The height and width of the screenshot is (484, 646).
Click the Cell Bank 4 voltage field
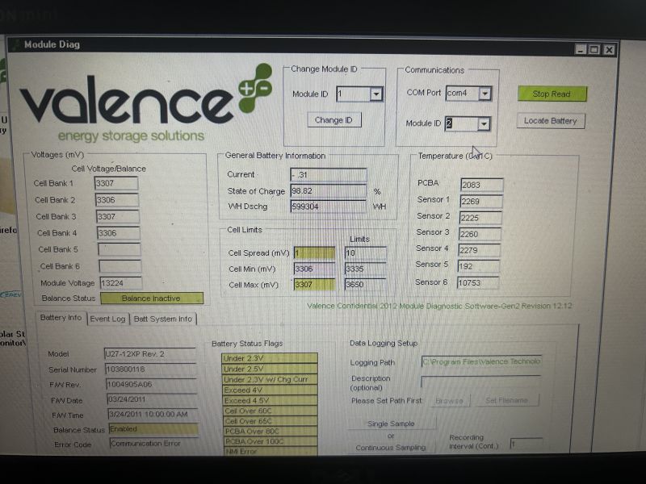119,233
